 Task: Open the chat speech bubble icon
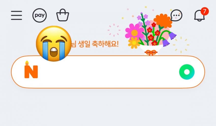point(176,15)
